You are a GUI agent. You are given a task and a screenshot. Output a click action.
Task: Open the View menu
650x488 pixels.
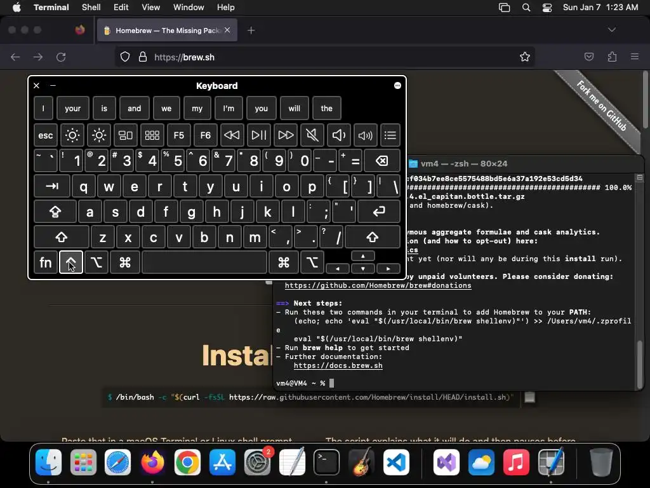coord(151,8)
